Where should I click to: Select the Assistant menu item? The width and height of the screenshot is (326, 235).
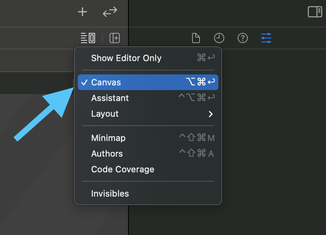[148, 98]
